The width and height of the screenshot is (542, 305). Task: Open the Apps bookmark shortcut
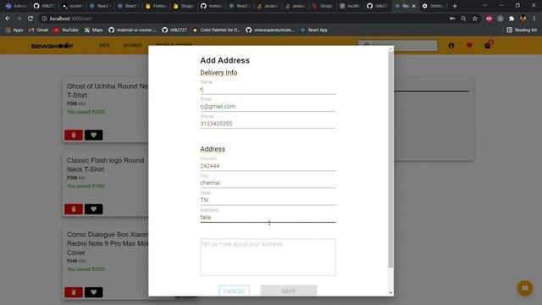(14, 30)
